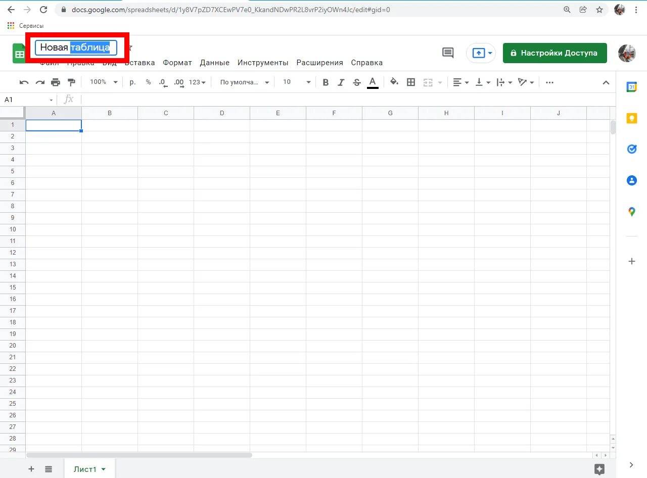
Task: Reload the page in the browser
Action: [43, 10]
